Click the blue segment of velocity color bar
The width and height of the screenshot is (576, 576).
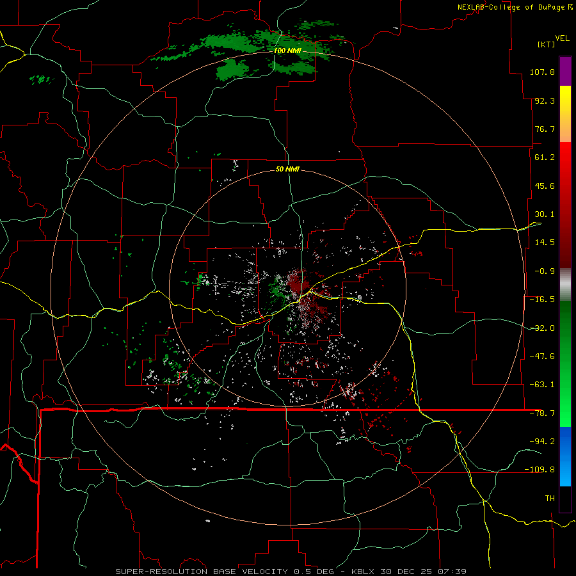[565, 456]
